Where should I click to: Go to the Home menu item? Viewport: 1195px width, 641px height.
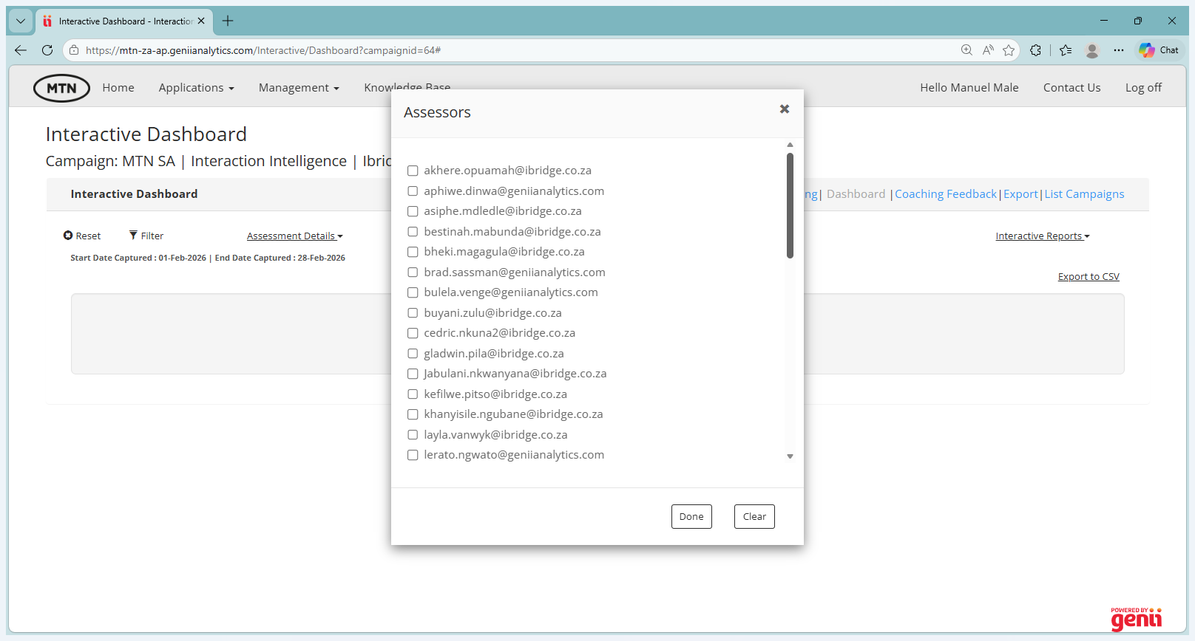[118, 88]
